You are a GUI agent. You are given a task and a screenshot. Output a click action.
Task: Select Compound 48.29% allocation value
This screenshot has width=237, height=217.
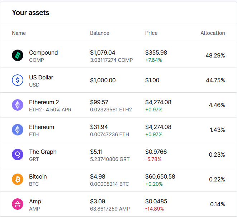pyautogui.click(x=215, y=56)
